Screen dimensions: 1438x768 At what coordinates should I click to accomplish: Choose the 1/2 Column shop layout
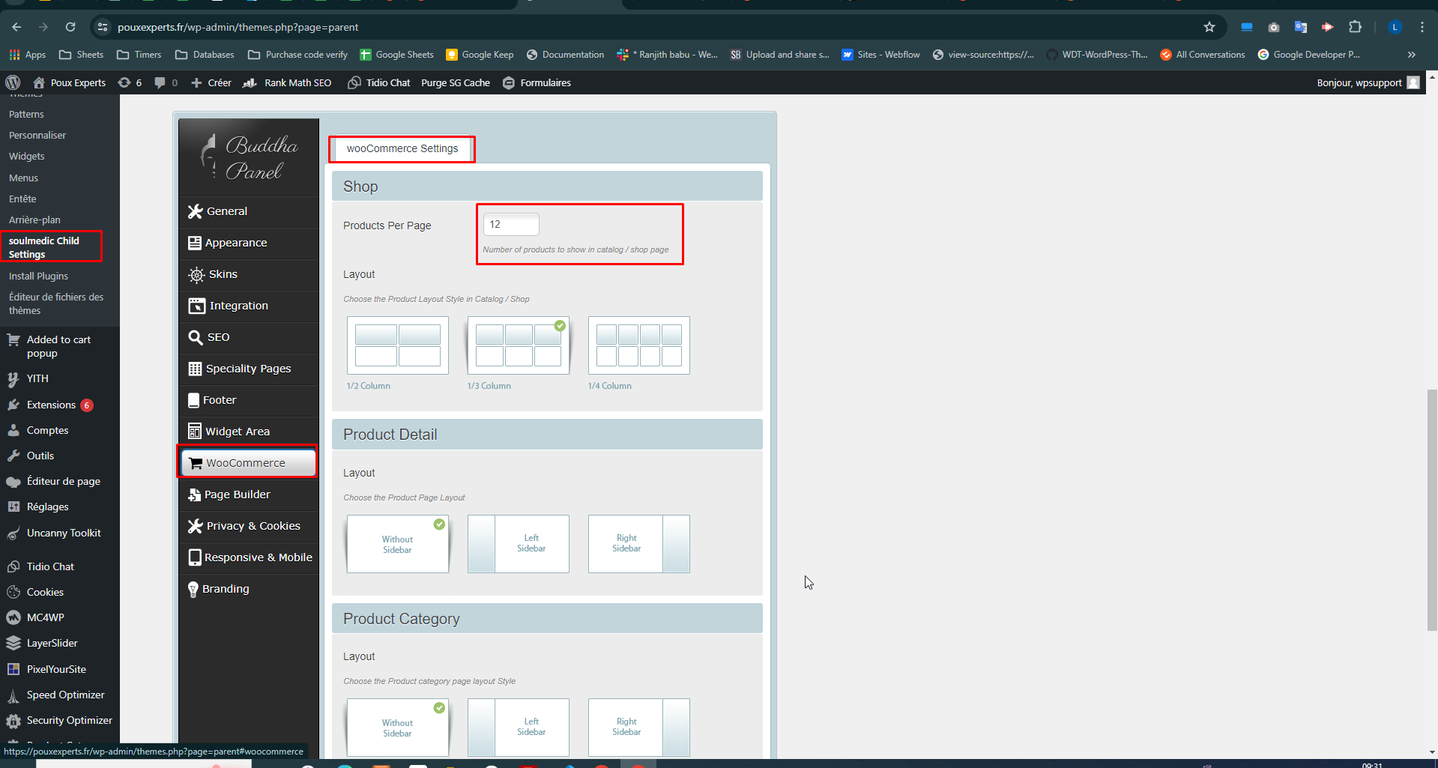(398, 345)
